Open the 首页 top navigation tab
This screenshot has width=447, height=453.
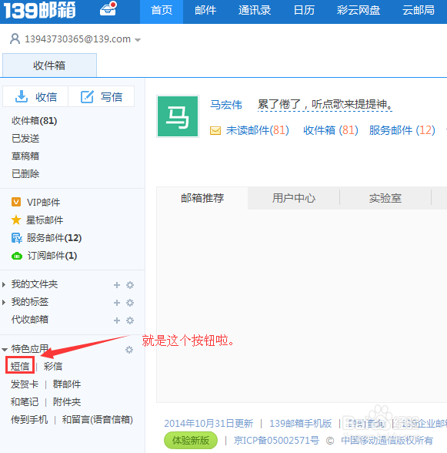coord(162,11)
